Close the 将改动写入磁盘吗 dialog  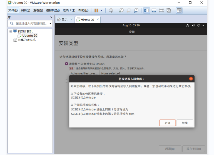tap(191, 79)
